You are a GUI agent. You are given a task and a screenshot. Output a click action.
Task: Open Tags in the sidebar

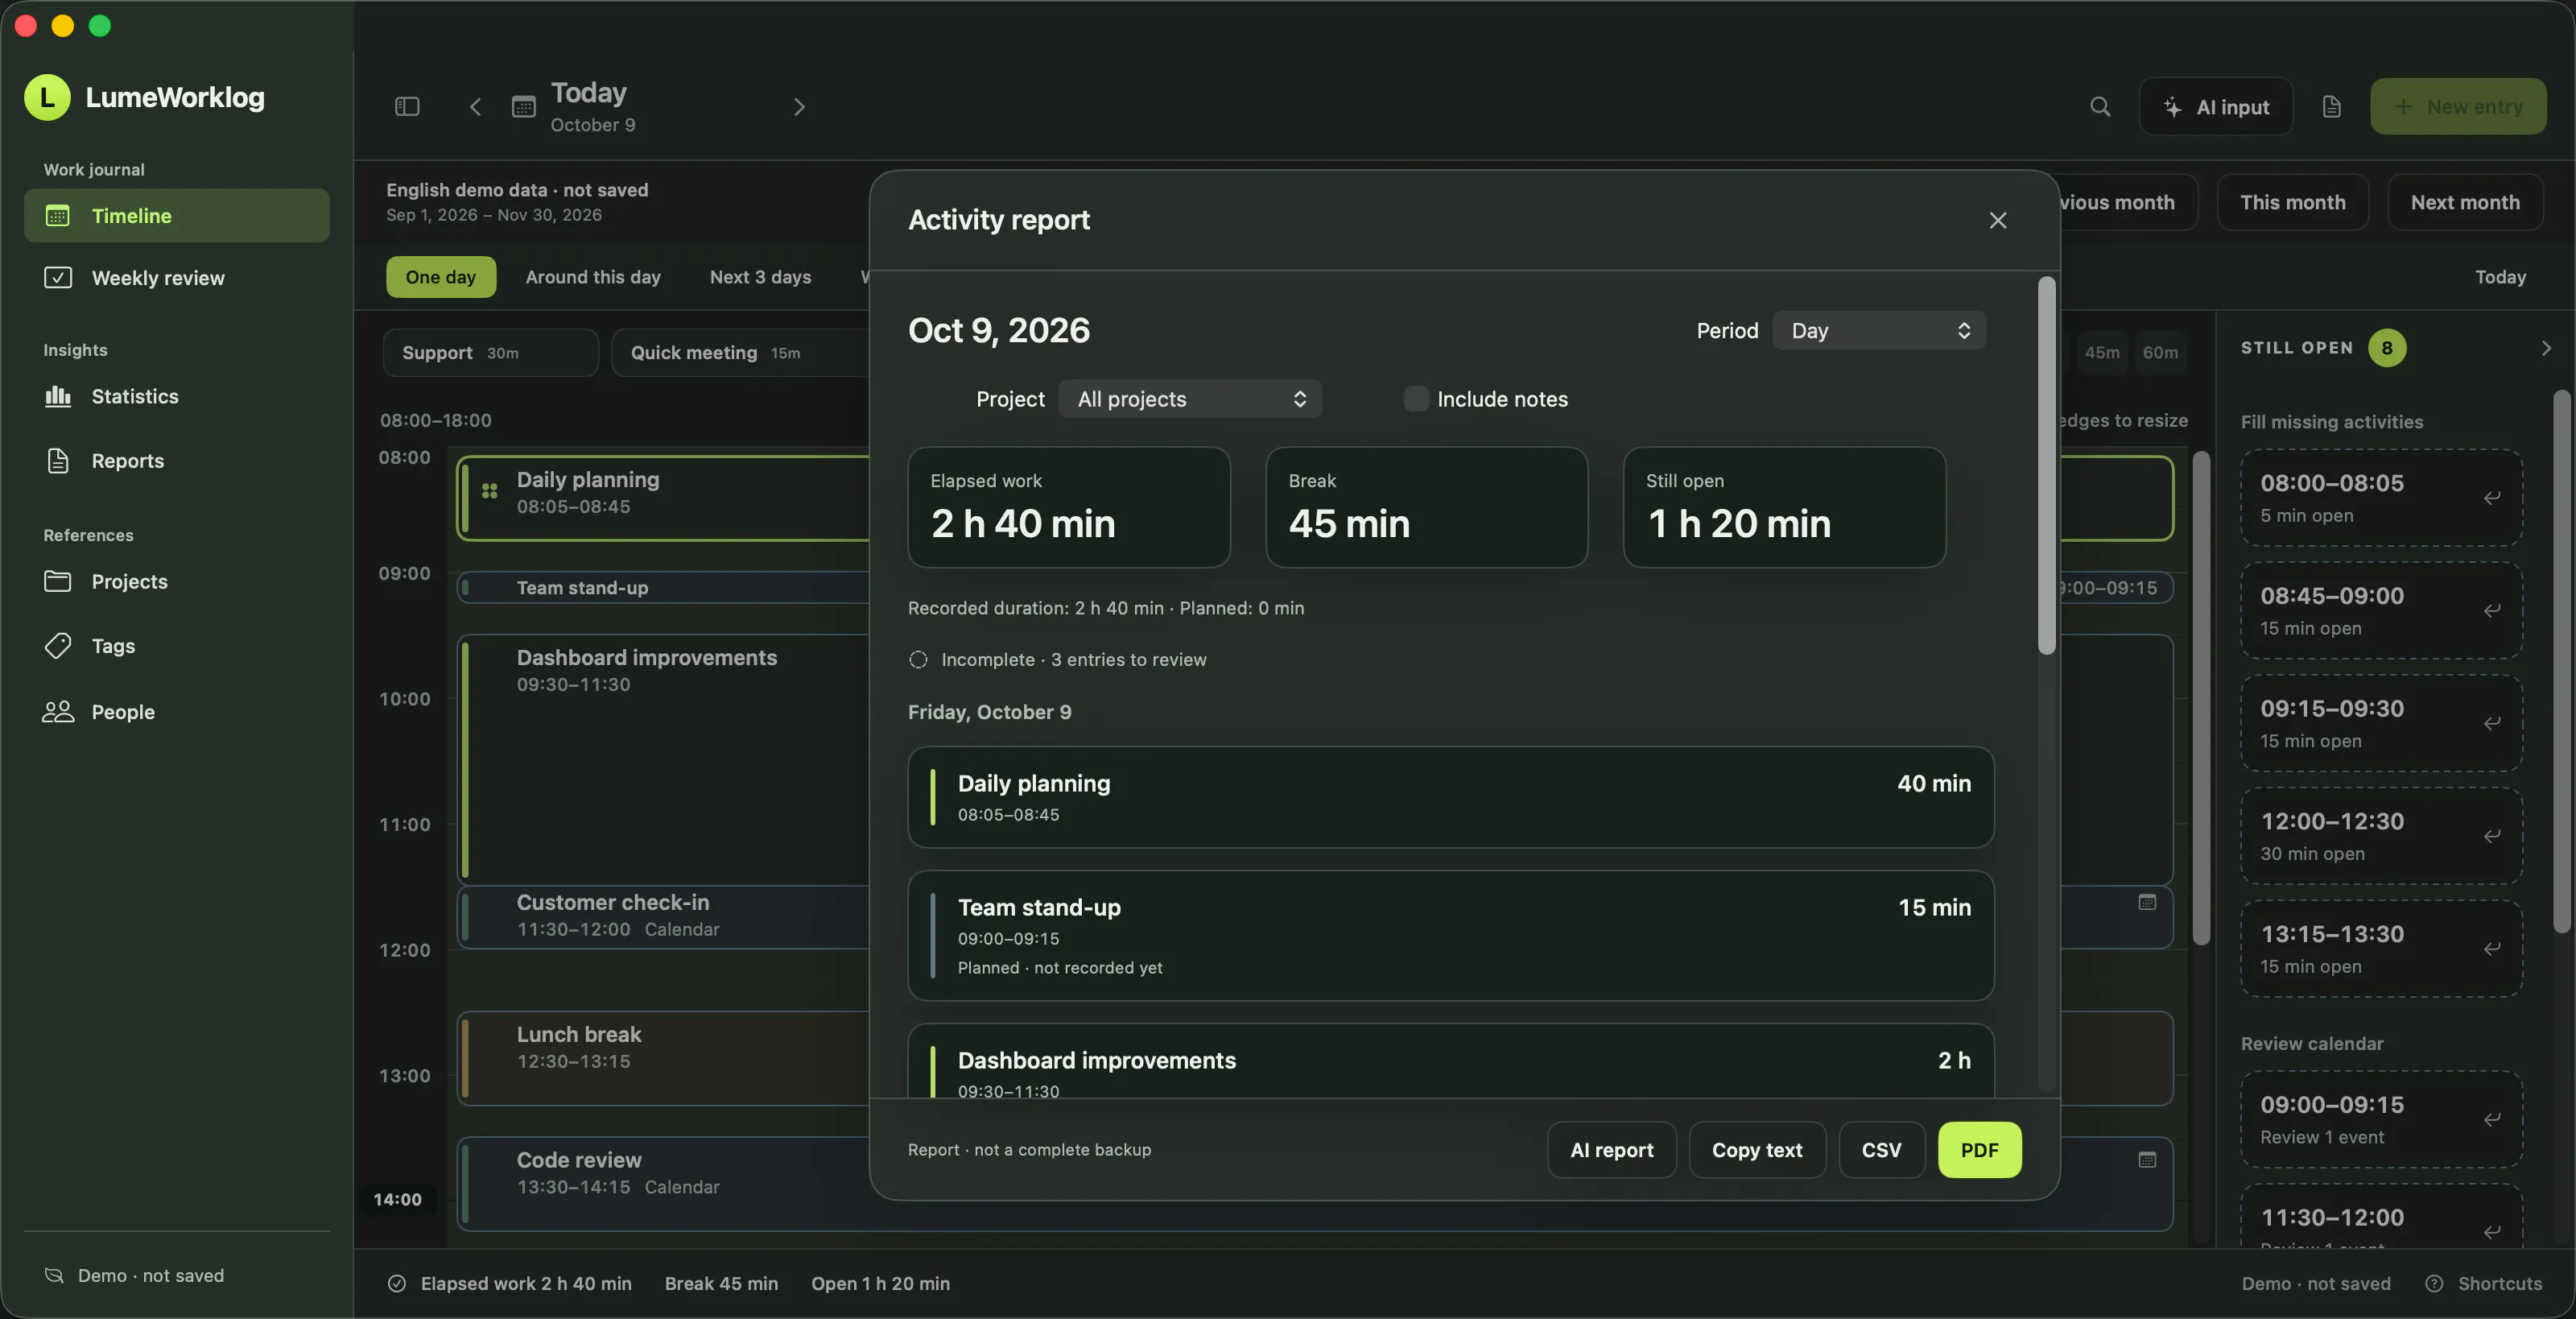pos(177,646)
